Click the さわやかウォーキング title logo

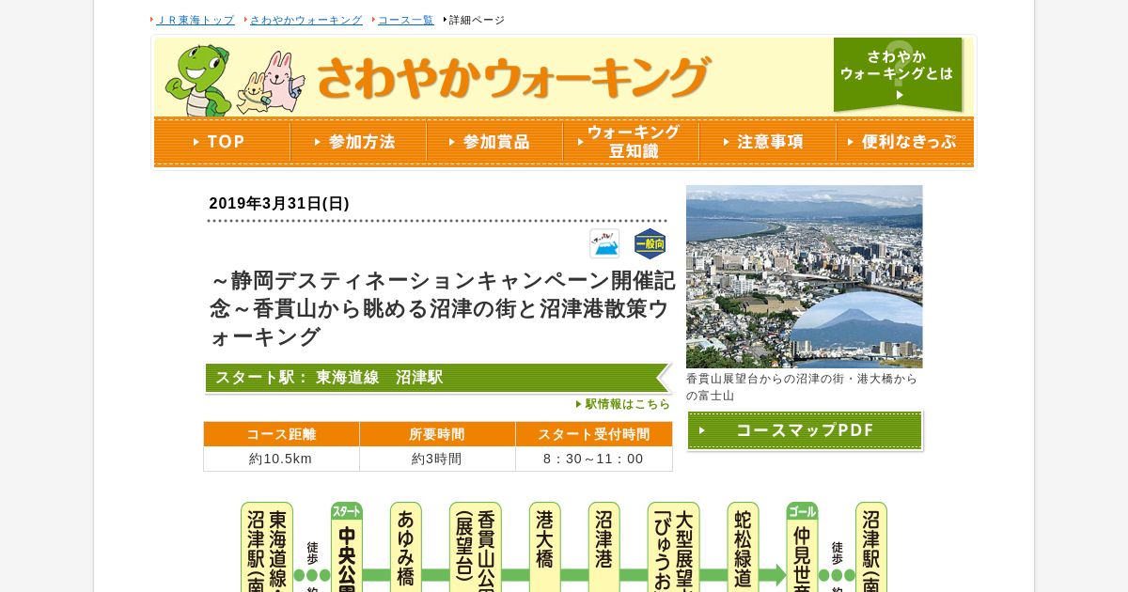click(x=512, y=77)
